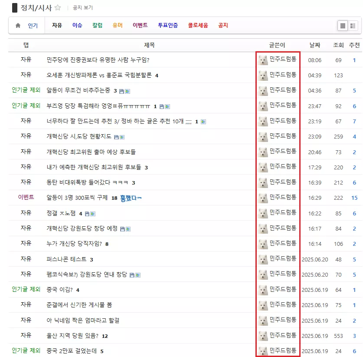The height and width of the screenshot is (357, 363).
Task: Click author 민주드럼통 on 정갤 ㅈ노잼 row
Action: [283, 212]
